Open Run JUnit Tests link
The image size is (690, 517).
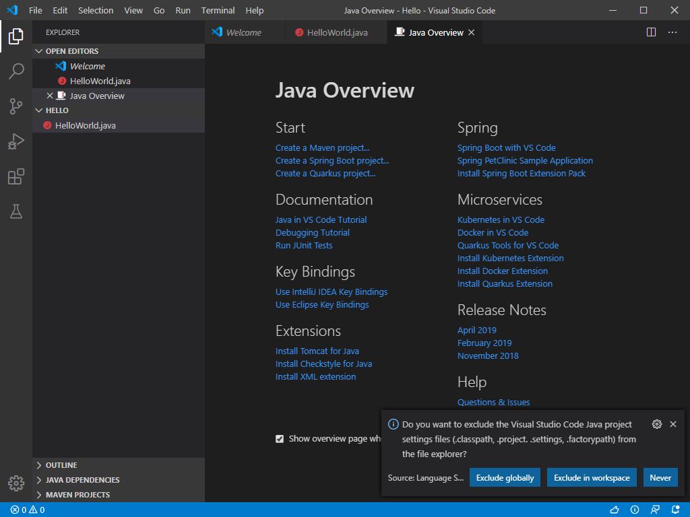tap(304, 245)
